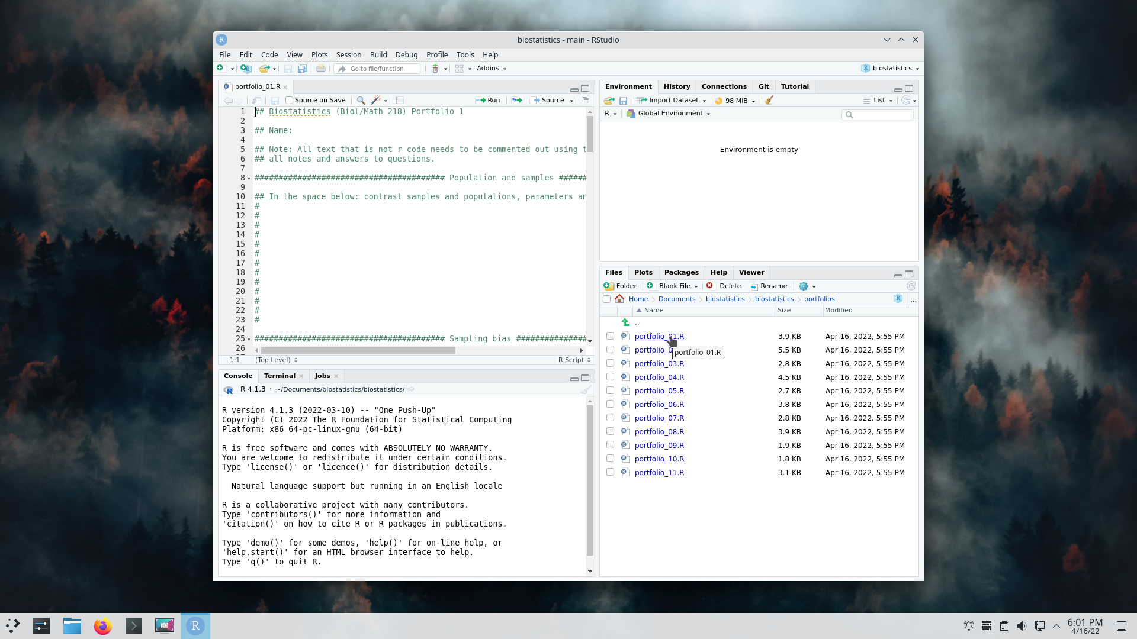The height and width of the screenshot is (639, 1137).
Task: Tick the checkbox for portfolio_09.R
Action: pyautogui.click(x=610, y=445)
